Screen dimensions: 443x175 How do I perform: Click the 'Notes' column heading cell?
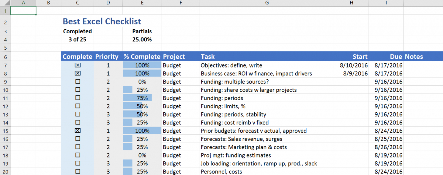(x=414, y=57)
